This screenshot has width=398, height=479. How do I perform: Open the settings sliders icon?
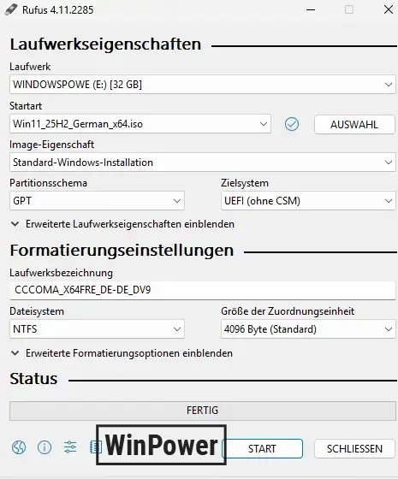coord(70,447)
